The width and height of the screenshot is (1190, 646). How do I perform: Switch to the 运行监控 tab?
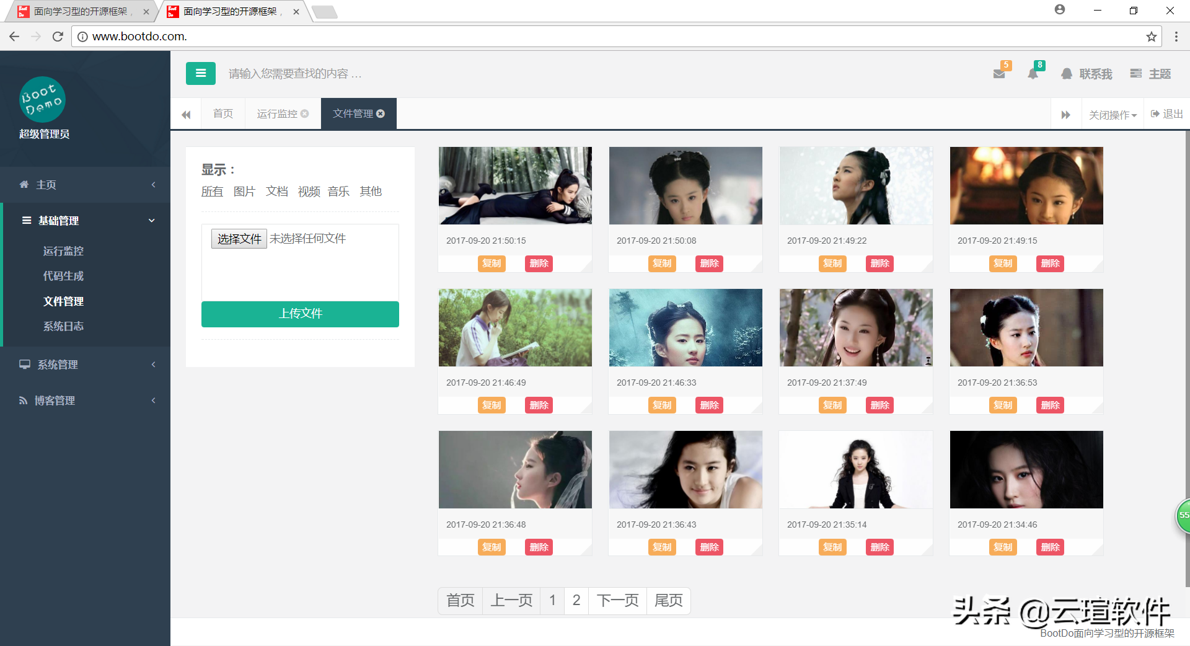click(276, 113)
